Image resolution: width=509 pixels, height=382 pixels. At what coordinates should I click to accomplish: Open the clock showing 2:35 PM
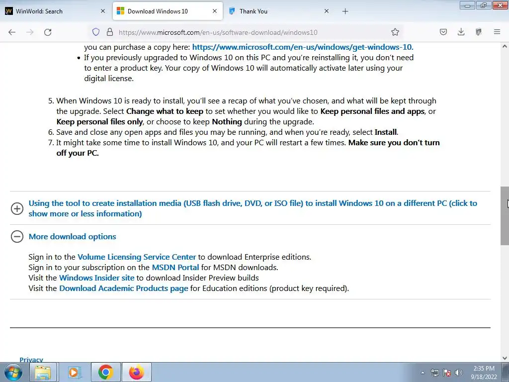(484, 373)
